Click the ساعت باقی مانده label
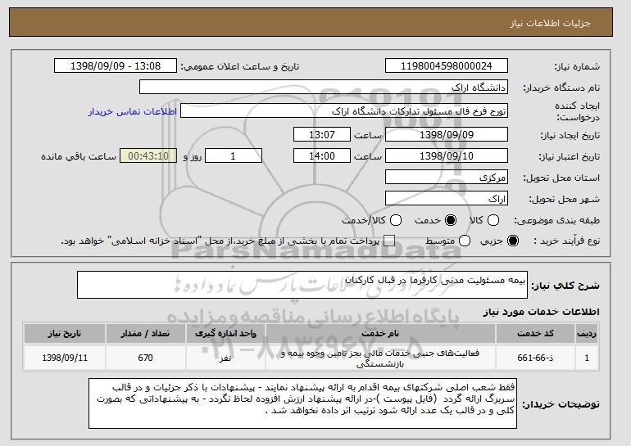The image size is (631, 446). pos(79,156)
